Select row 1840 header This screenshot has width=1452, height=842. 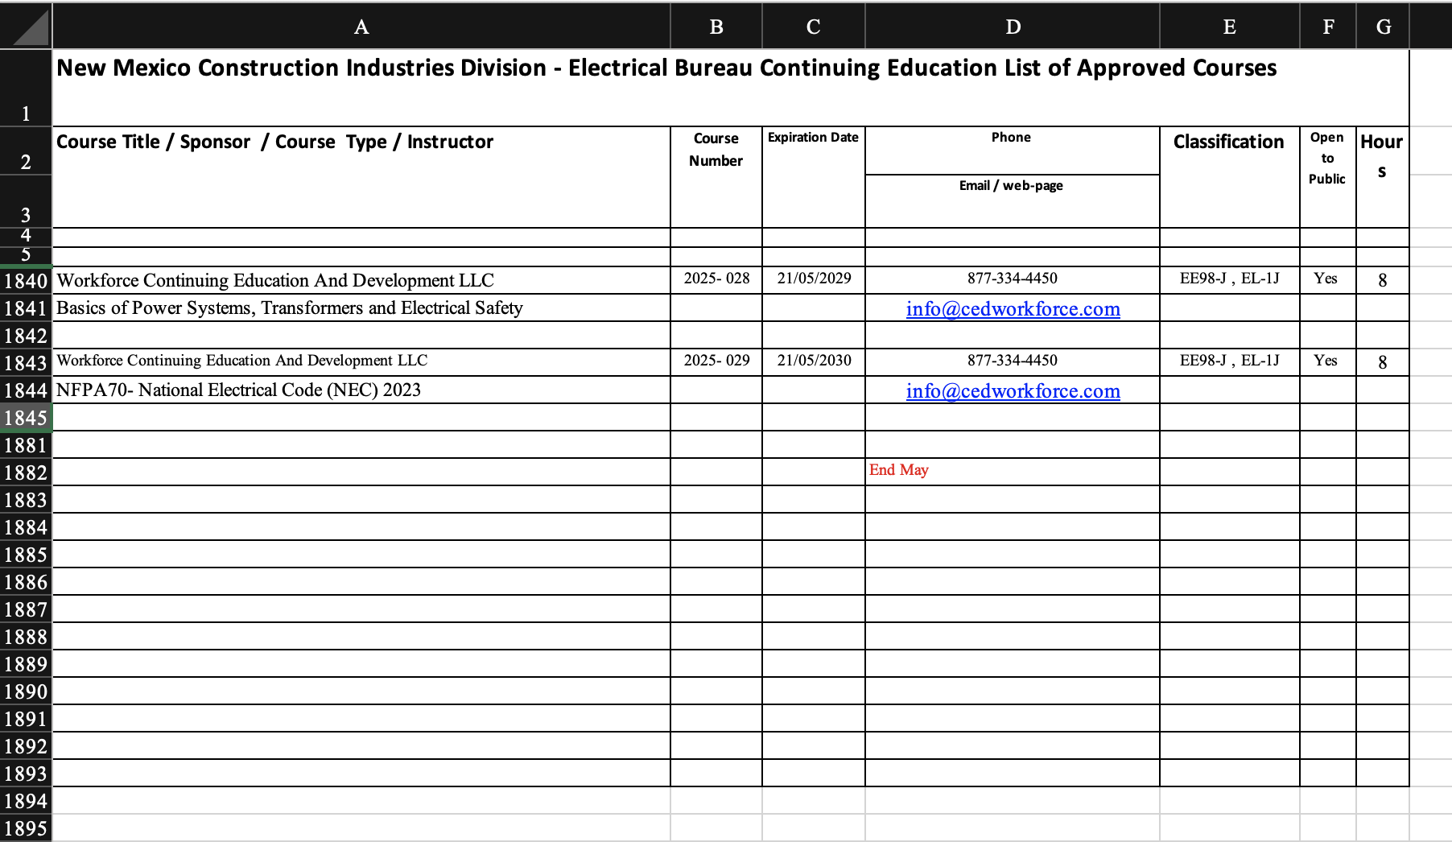(26, 280)
